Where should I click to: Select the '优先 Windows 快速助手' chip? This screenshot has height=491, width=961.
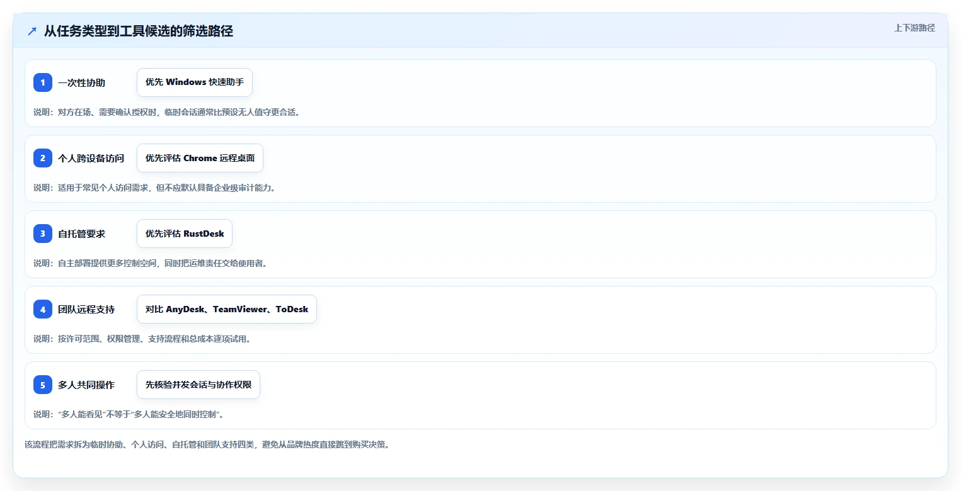(x=195, y=82)
